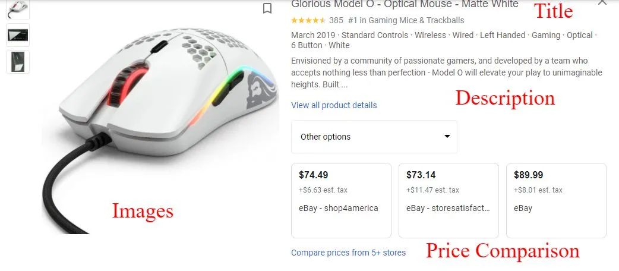Choose the $74.49 eBay shop4america offer
This screenshot has width=619, height=271.
click(x=341, y=200)
